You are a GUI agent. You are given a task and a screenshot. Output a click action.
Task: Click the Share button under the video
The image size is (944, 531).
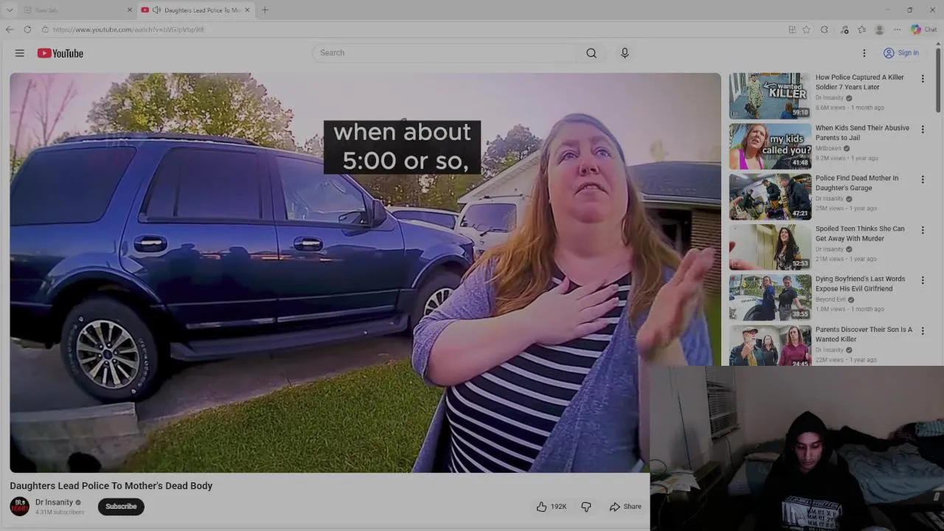625,507
